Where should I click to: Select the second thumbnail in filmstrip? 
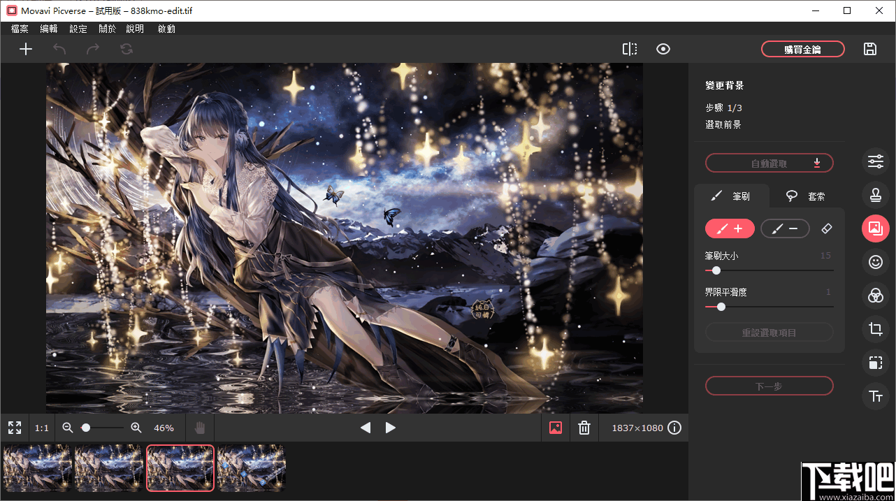[x=109, y=468]
